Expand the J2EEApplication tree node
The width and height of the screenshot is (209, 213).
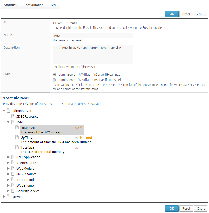click(8, 157)
